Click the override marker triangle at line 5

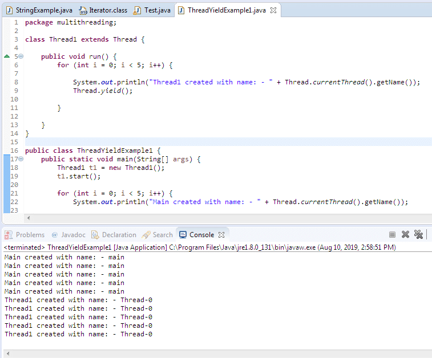click(x=7, y=56)
